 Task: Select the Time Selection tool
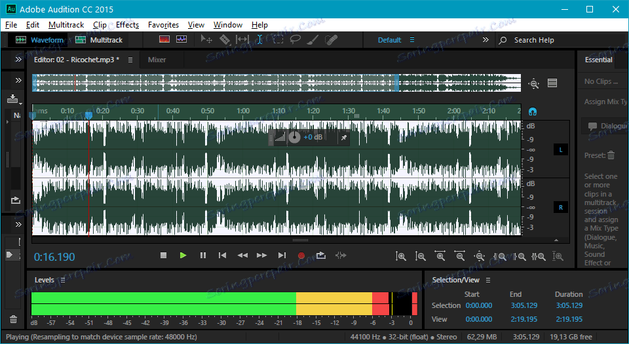coord(259,39)
